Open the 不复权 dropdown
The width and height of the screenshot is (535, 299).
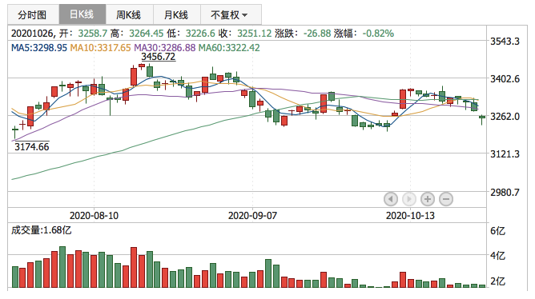pyautogui.click(x=231, y=14)
